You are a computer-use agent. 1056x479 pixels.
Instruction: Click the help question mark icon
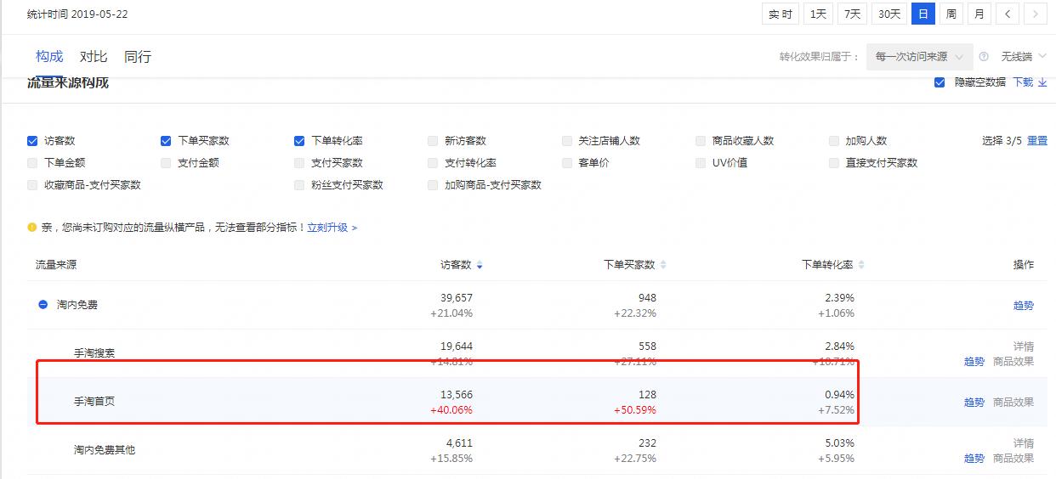pyautogui.click(x=984, y=57)
